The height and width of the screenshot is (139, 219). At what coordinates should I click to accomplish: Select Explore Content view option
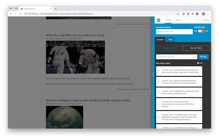click(169, 48)
